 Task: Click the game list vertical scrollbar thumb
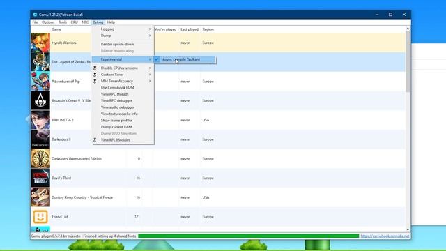coord(408,61)
